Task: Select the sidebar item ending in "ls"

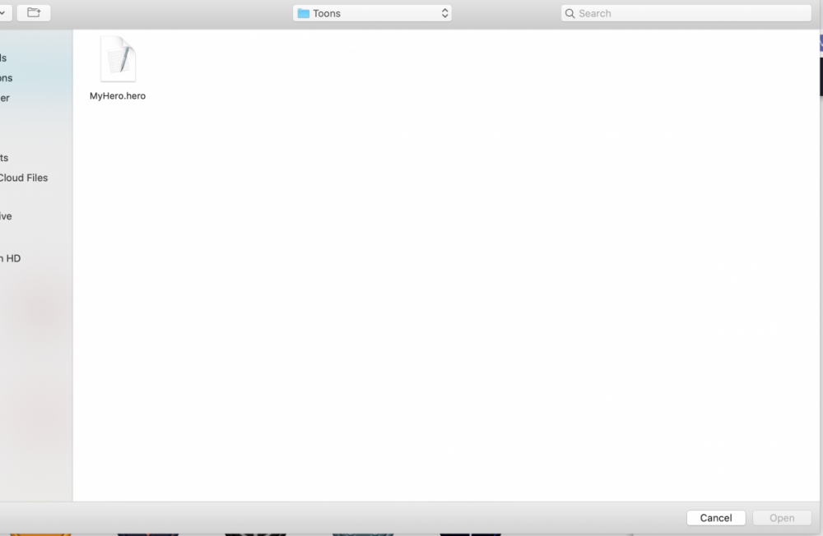Action: coord(3,58)
